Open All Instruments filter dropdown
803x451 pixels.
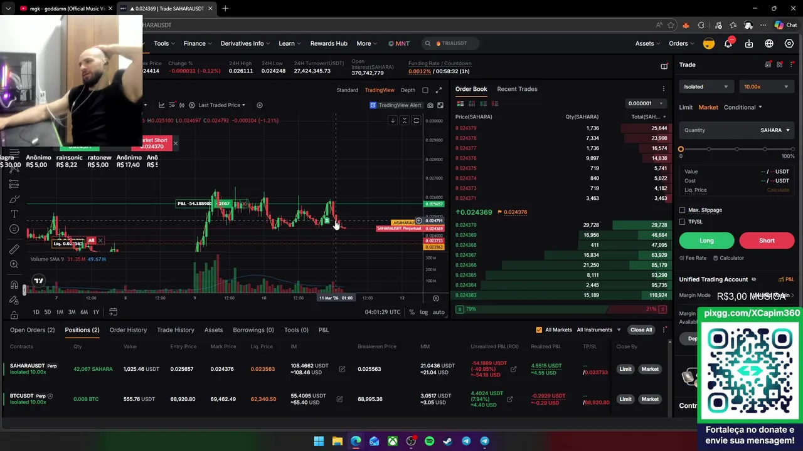pos(598,330)
